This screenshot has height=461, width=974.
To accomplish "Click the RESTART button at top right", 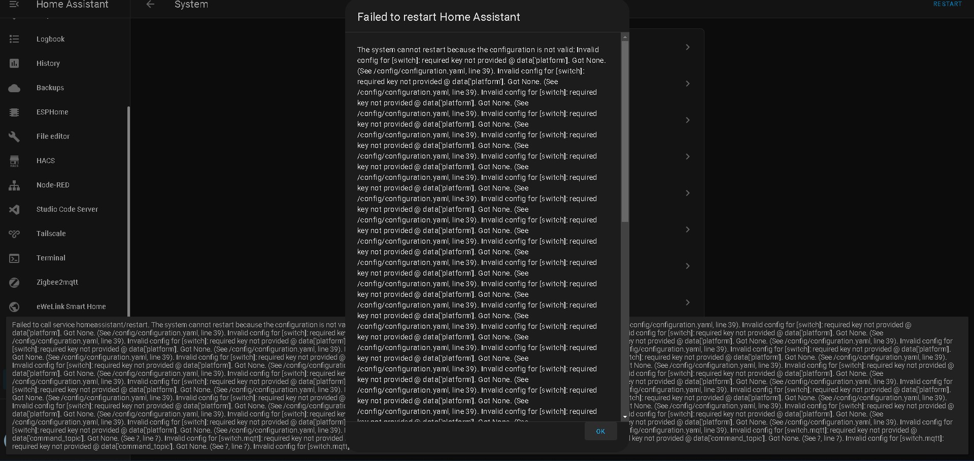I will pyautogui.click(x=947, y=4).
